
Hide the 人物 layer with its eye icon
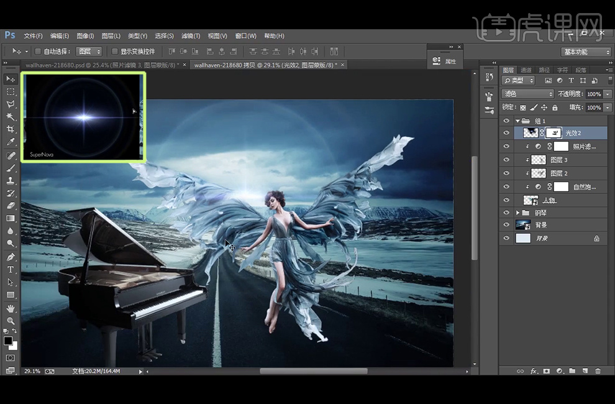tap(506, 200)
